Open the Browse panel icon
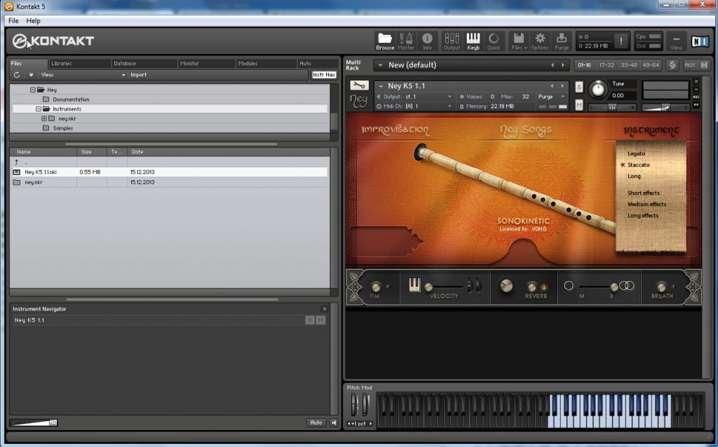The height and width of the screenshot is (447, 718). tap(385, 41)
